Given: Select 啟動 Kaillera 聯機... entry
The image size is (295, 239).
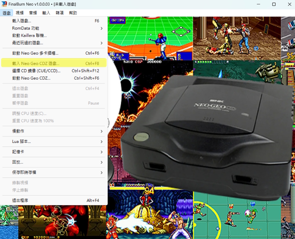Looking at the screenshot, I should point(54,35).
